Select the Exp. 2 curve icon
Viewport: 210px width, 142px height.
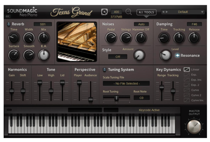pos(187,85)
